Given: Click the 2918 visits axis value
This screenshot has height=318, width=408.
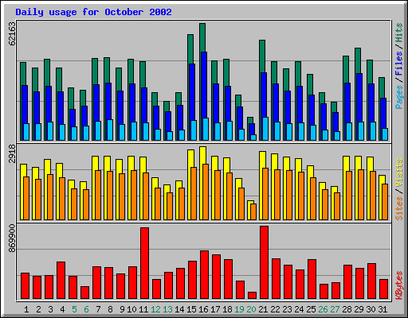Looking at the screenshot, I should (12, 154).
